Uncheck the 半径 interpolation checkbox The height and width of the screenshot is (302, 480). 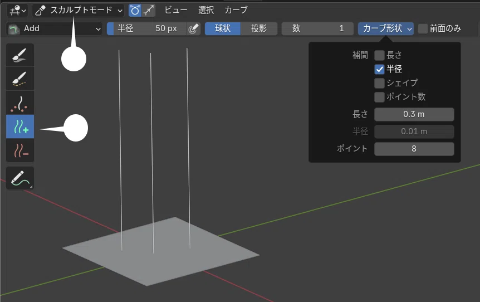click(379, 69)
